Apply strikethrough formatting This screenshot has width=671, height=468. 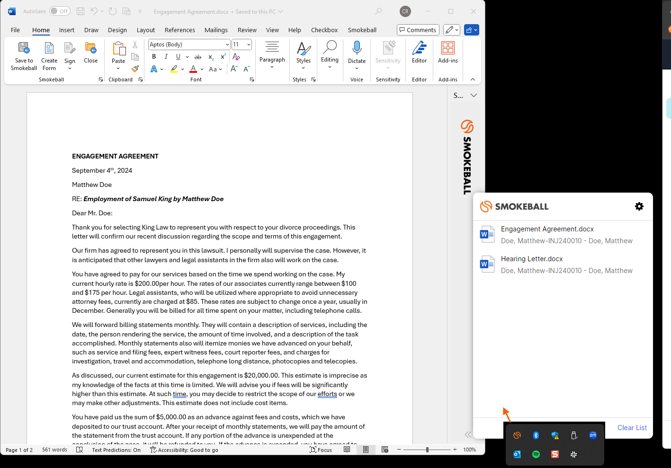point(198,57)
